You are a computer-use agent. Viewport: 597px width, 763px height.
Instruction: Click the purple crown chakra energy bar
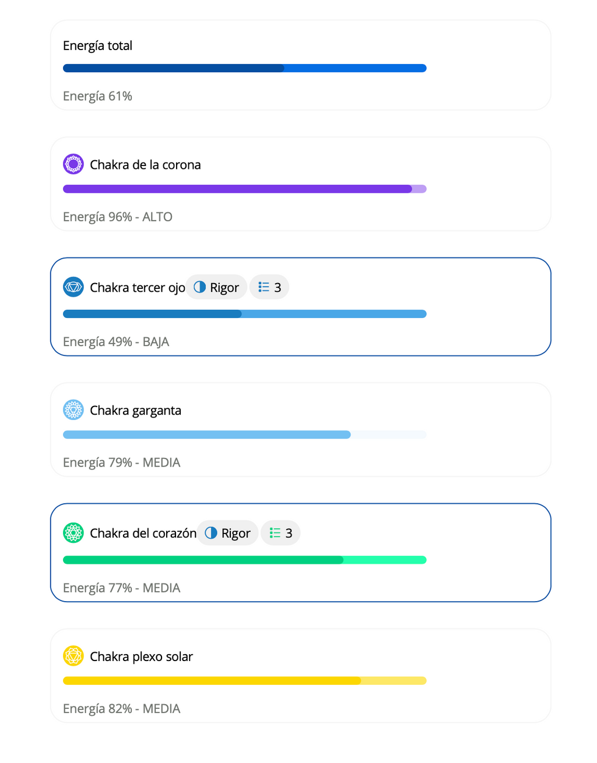point(245,189)
